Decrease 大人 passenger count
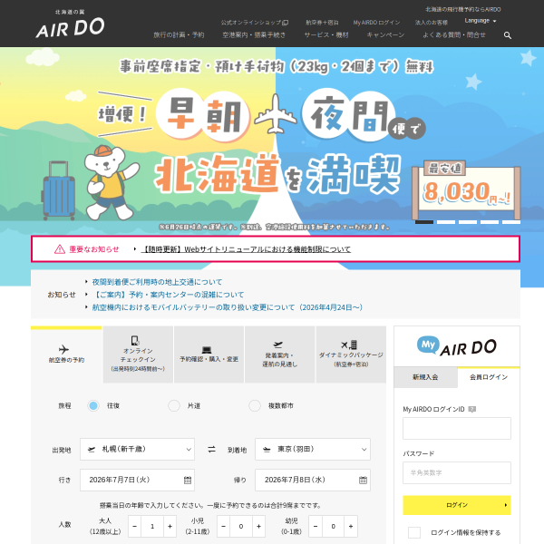Image resolution: width=544 pixels, height=544 pixels. tap(134, 526)
